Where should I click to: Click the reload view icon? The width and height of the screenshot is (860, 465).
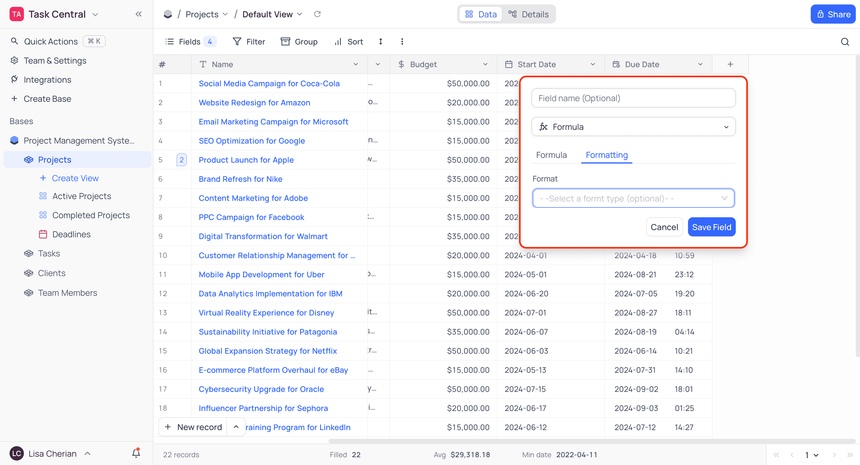317,14
